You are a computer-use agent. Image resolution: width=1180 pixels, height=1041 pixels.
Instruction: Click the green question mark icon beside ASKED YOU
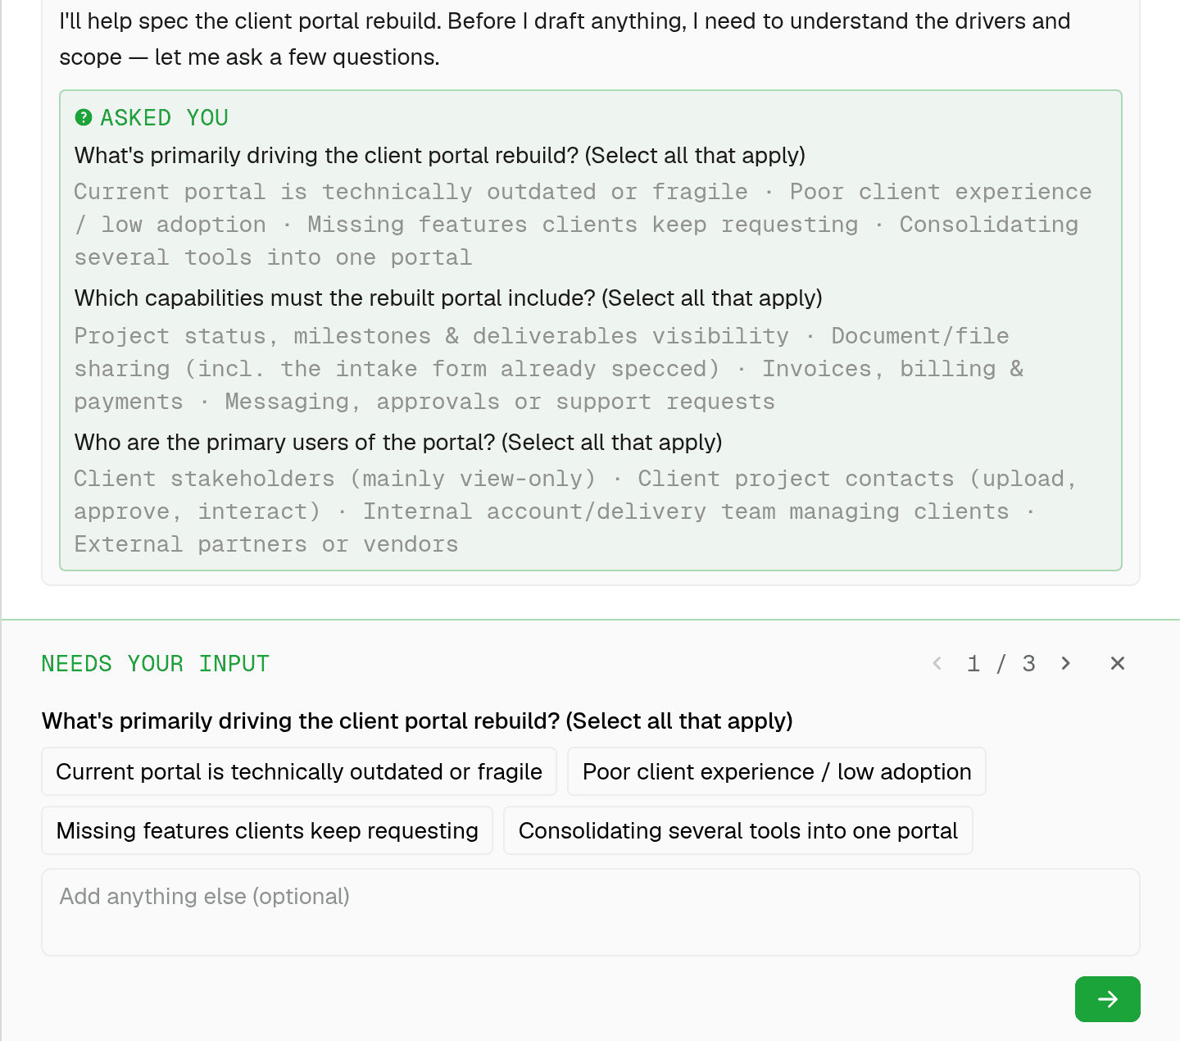pyautogui.click(x=84, y=118)
